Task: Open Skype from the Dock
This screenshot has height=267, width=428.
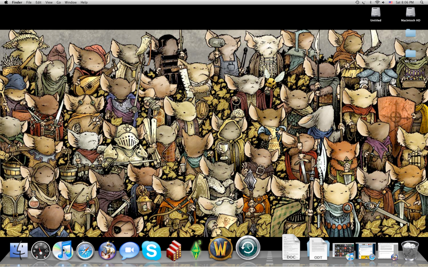Action: [151, 251]
